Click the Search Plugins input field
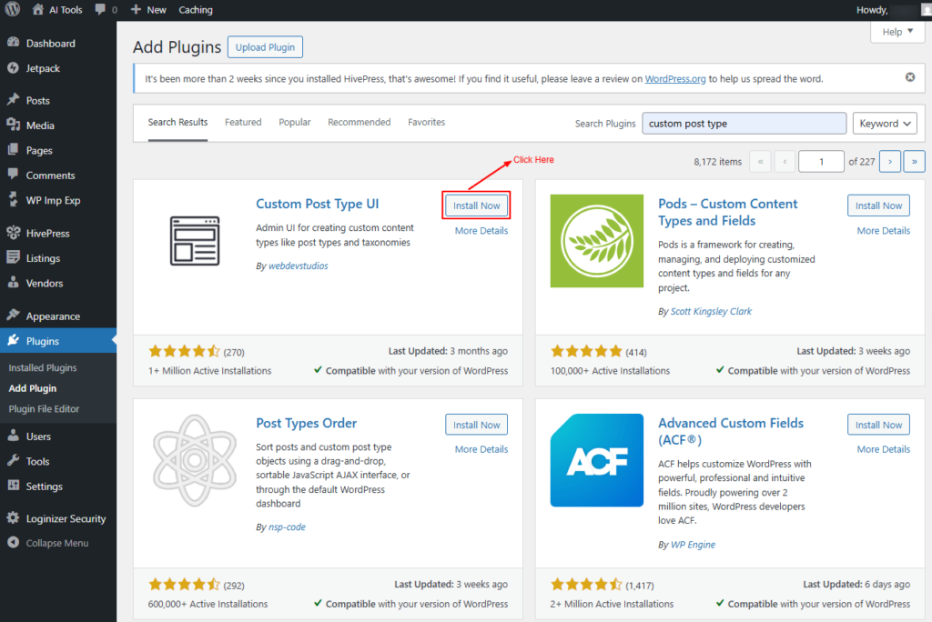This screenshot has width=932, height=622. point(744,124)
